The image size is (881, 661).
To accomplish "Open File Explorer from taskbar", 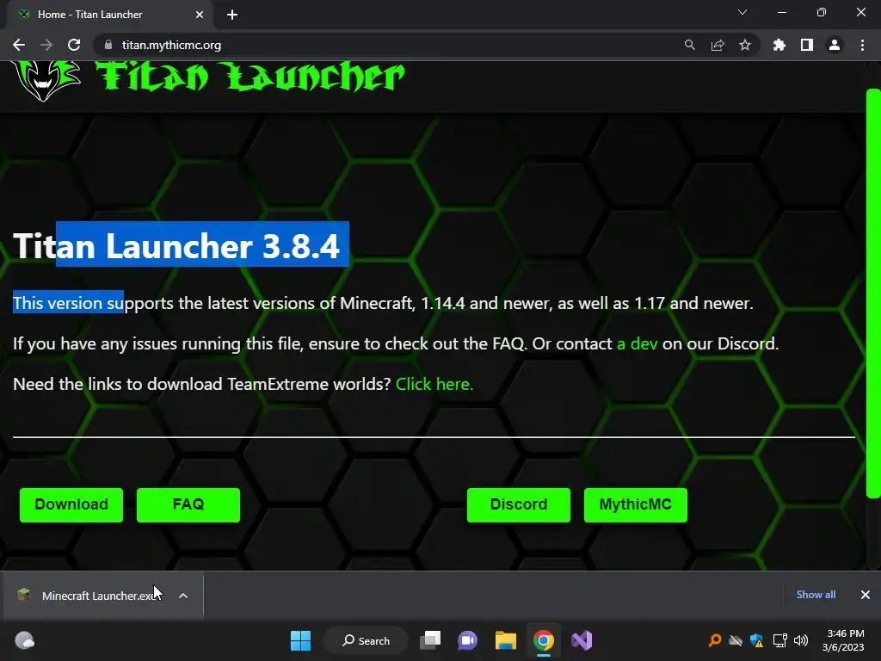I will tap(506, 640).
